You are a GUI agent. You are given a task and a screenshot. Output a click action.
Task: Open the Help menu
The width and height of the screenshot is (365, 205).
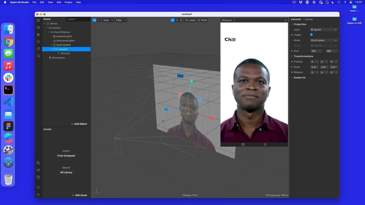coord(78,2)
